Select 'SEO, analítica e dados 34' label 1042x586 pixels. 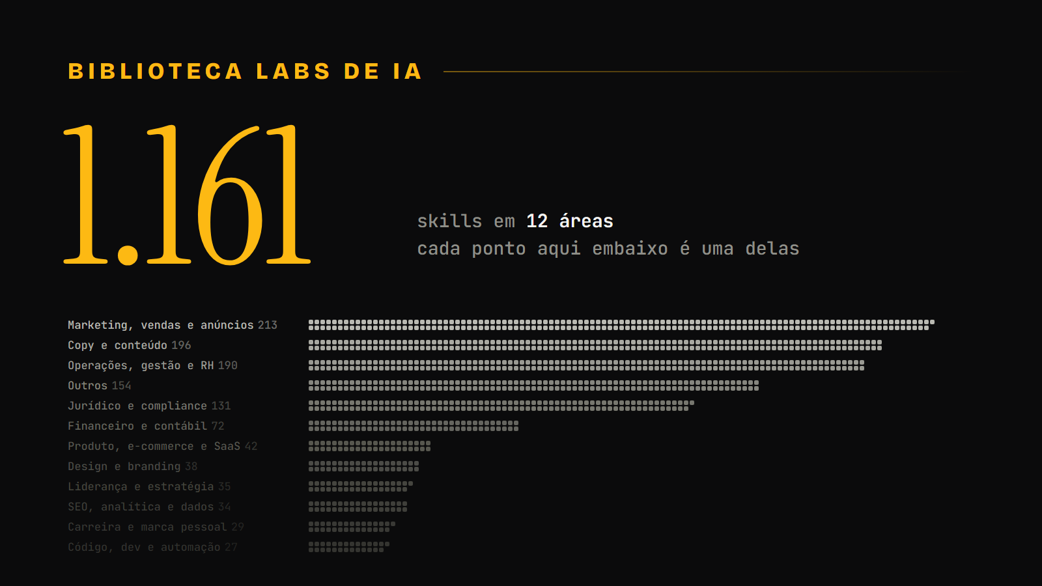(x=149, y=507)
